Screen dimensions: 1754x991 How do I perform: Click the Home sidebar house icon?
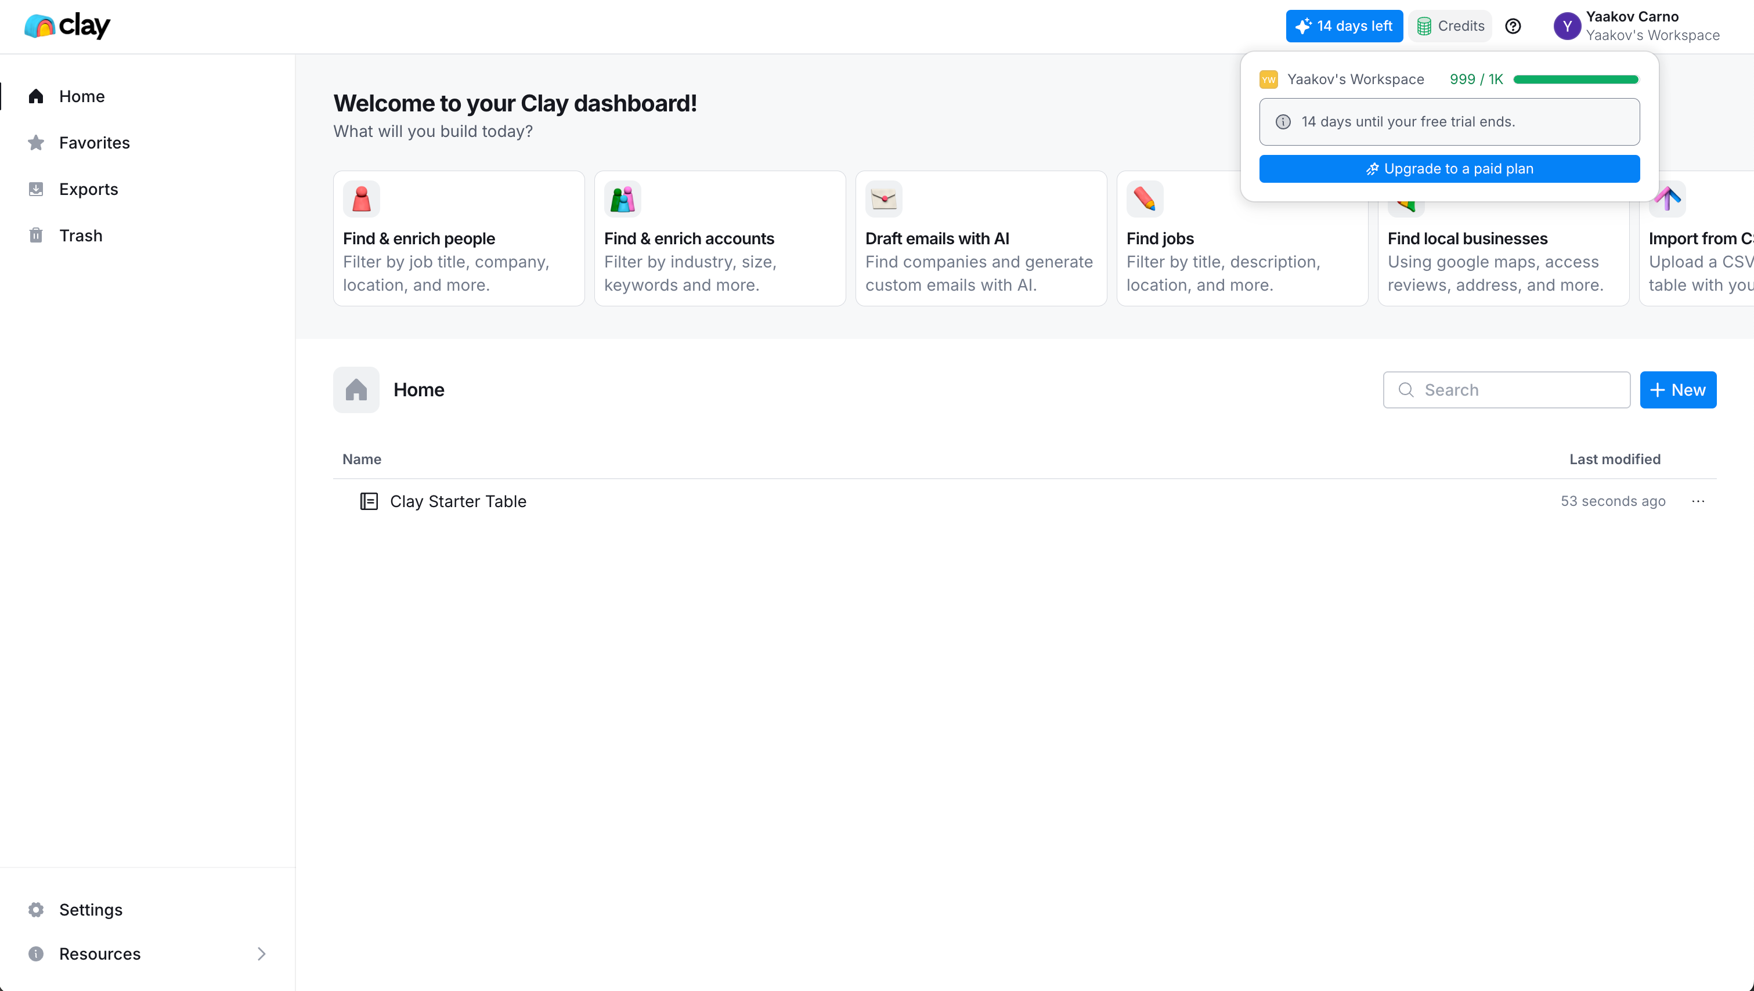[x=36, y=96]
